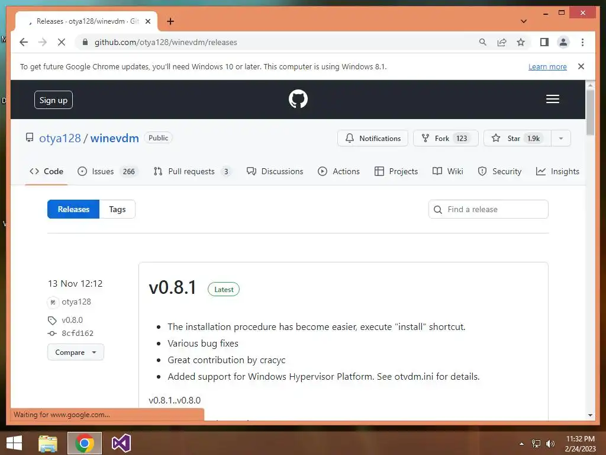
Task: Open a new Chrome tab
Action: pyautogui.click(x=170, y=21)
